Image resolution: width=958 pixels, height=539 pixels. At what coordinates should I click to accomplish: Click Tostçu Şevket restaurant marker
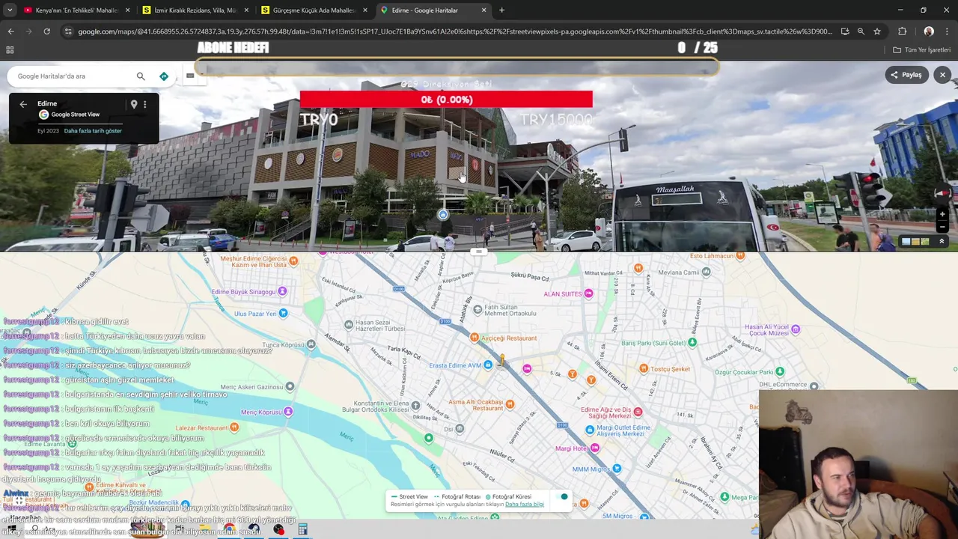click(x=644, y=368)
